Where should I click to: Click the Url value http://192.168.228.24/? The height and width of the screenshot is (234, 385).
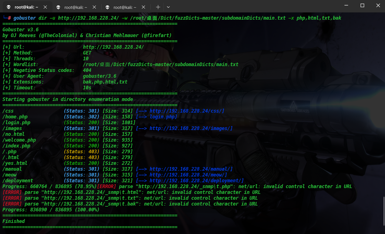pyautogui.click(x=113, y=47)
